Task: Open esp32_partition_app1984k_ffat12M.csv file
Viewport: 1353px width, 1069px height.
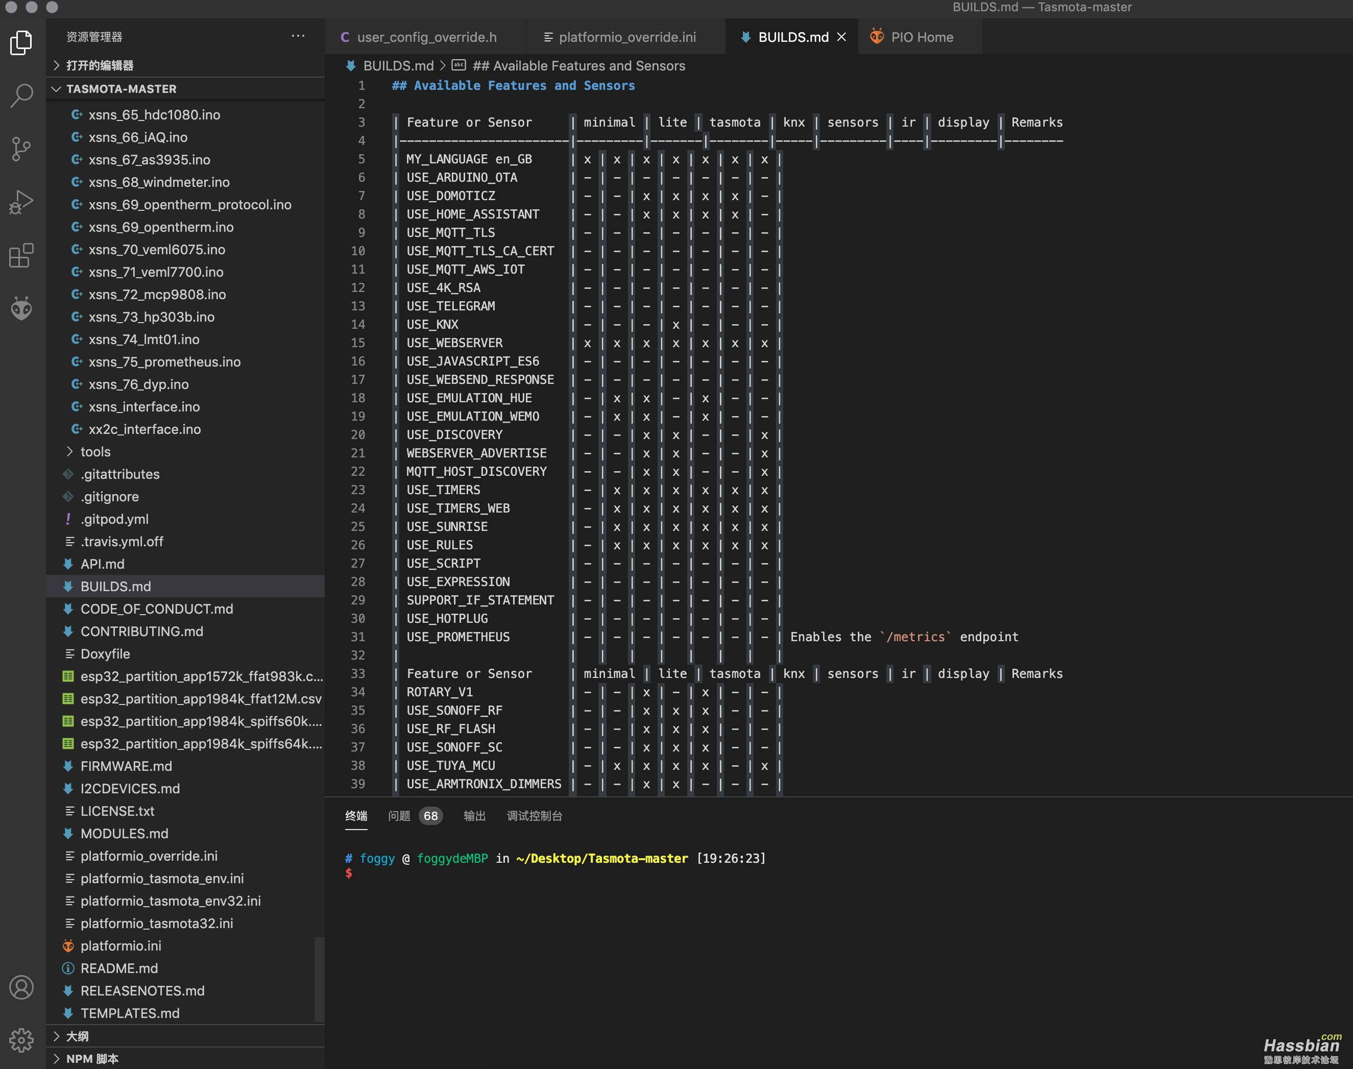Action: pos(185,698)
